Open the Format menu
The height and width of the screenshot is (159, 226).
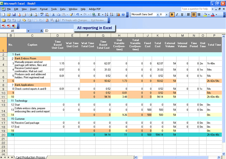coord(44,9)
